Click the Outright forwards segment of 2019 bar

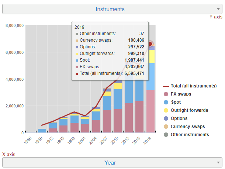[x=150, y=56]
